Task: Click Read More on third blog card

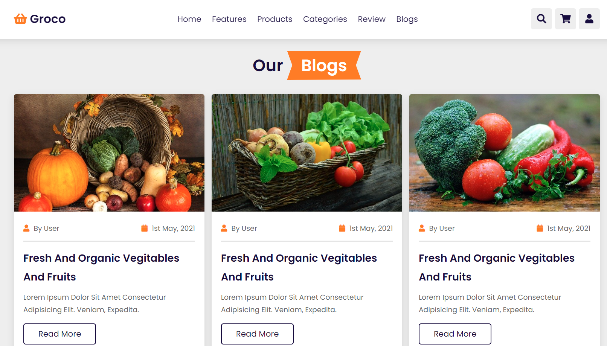Action: [x=455, y=334]
